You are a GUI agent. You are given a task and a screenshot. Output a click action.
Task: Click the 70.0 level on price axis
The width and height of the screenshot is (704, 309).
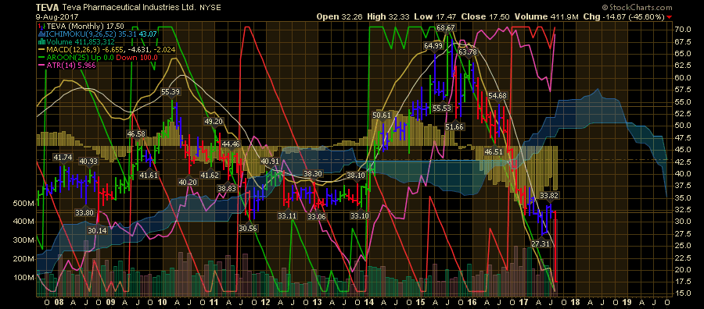[682, 30]
